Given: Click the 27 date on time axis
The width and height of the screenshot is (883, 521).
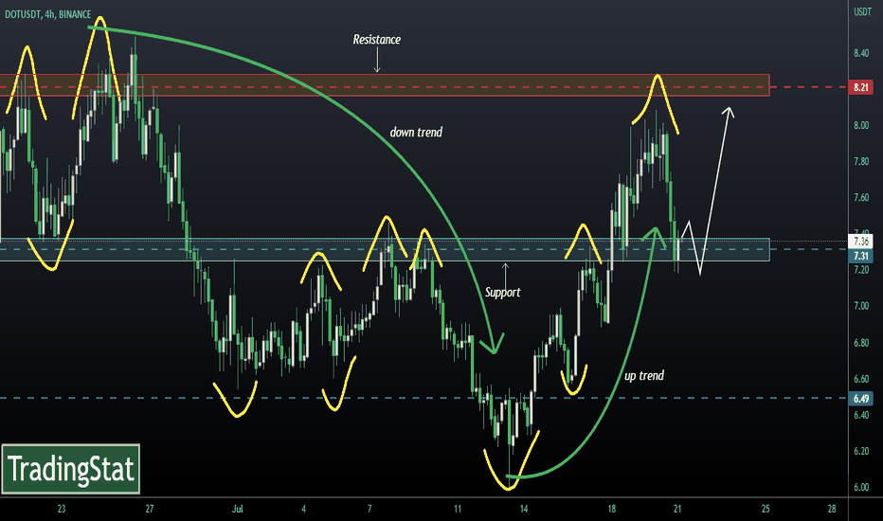Looking at the screenshot, I should (150, 509).
